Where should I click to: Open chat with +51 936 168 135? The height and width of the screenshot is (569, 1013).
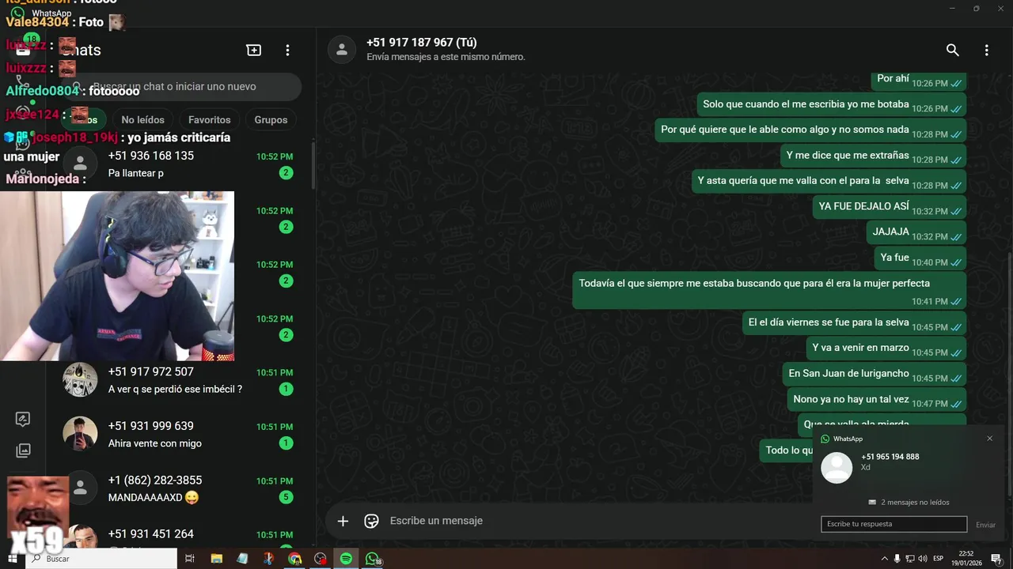tap(180, 164)
